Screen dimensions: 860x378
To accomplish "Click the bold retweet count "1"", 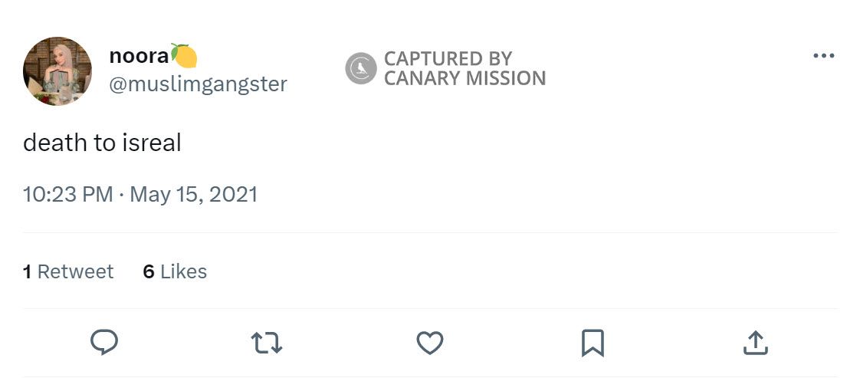I will pyautogui.click(x=27, y=271).
